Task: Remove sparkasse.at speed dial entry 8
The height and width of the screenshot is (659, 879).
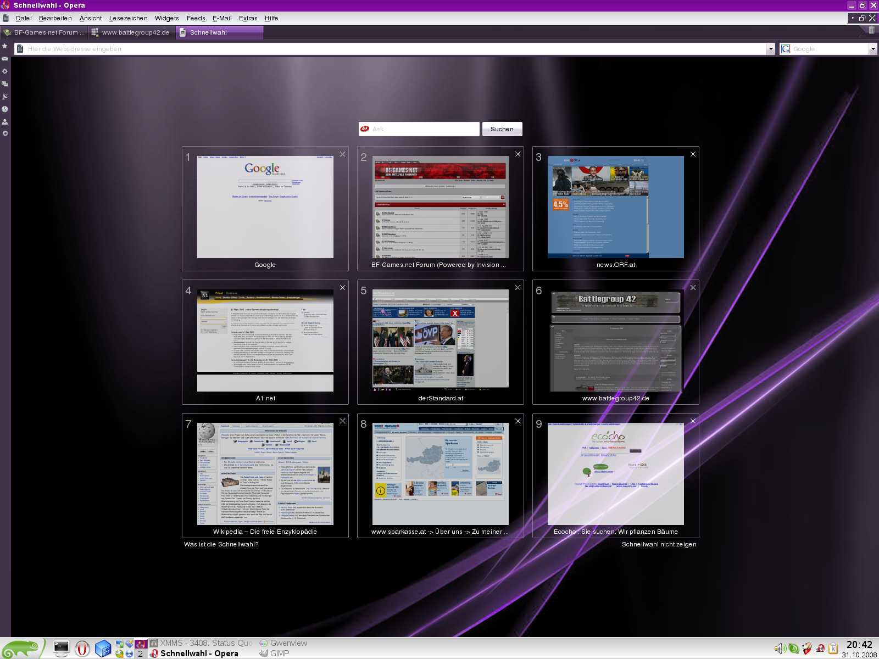Action: coord(518,421)
